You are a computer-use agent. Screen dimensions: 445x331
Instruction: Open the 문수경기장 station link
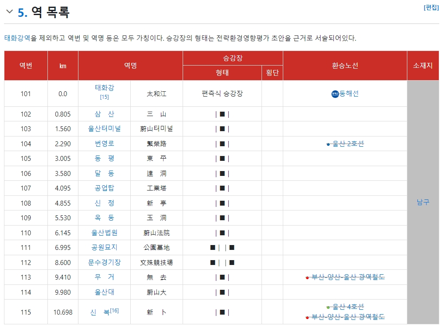point(105,262)
